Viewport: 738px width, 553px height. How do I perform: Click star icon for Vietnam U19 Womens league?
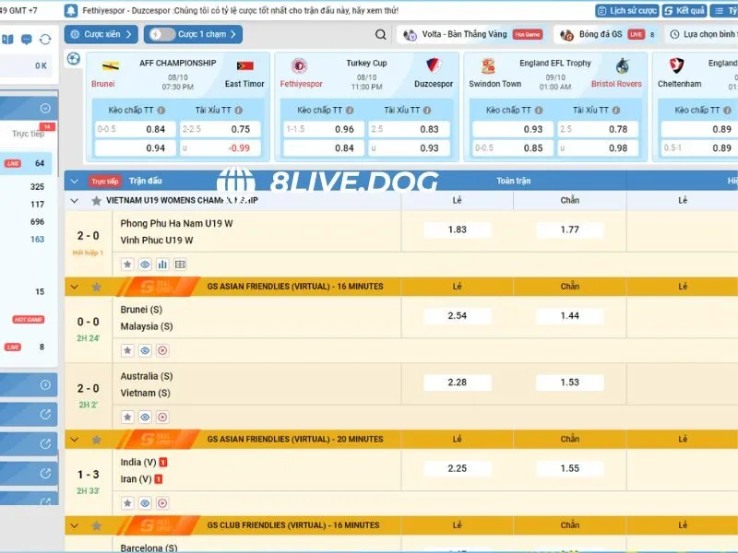96,200
